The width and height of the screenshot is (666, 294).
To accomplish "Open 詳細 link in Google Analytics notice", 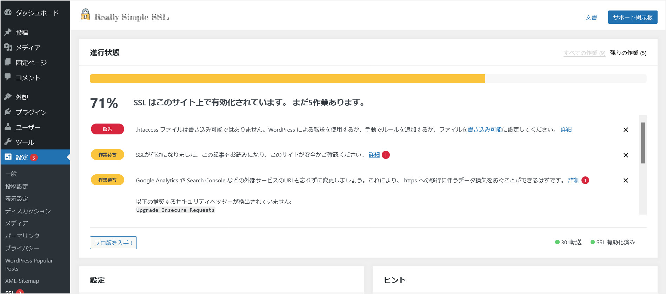I will 574,180.
